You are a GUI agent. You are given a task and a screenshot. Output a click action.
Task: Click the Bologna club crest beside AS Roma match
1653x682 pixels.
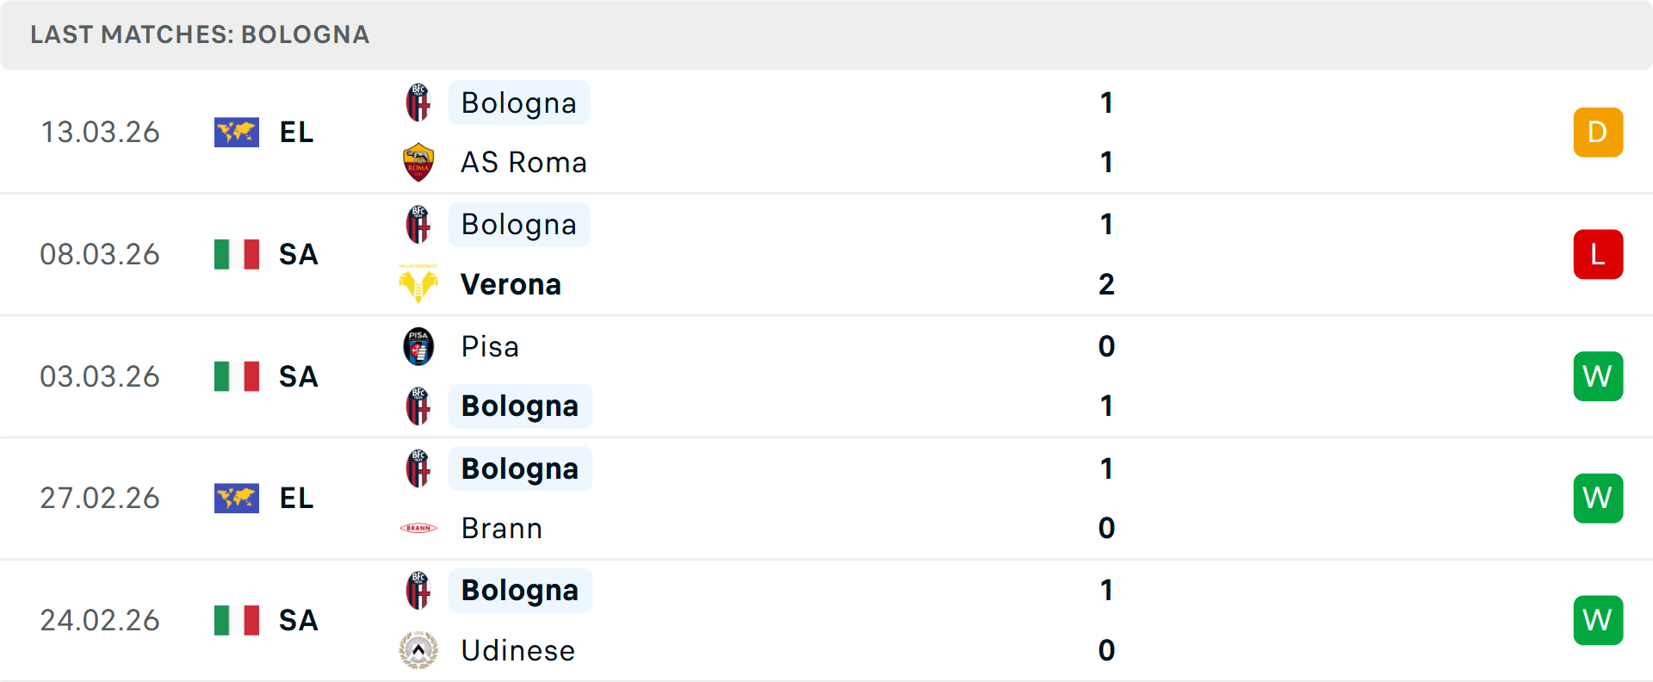(418, 102)
